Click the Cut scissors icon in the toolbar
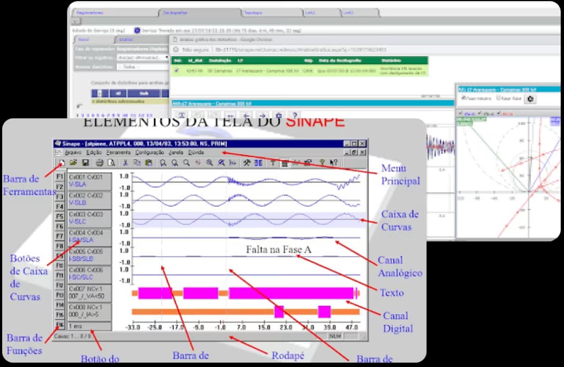 (126, 163)
